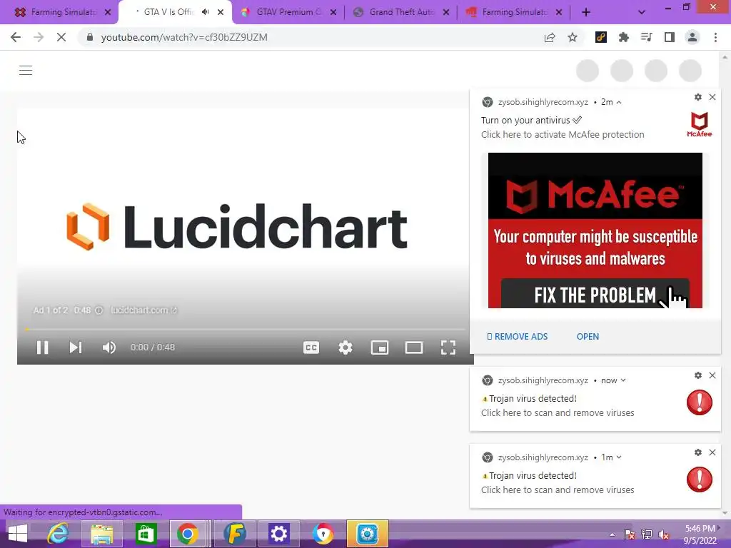The height and width of the screenshot is (548, 731).
Task: Open media control toolbar button
Action: [x=647, y=37]
